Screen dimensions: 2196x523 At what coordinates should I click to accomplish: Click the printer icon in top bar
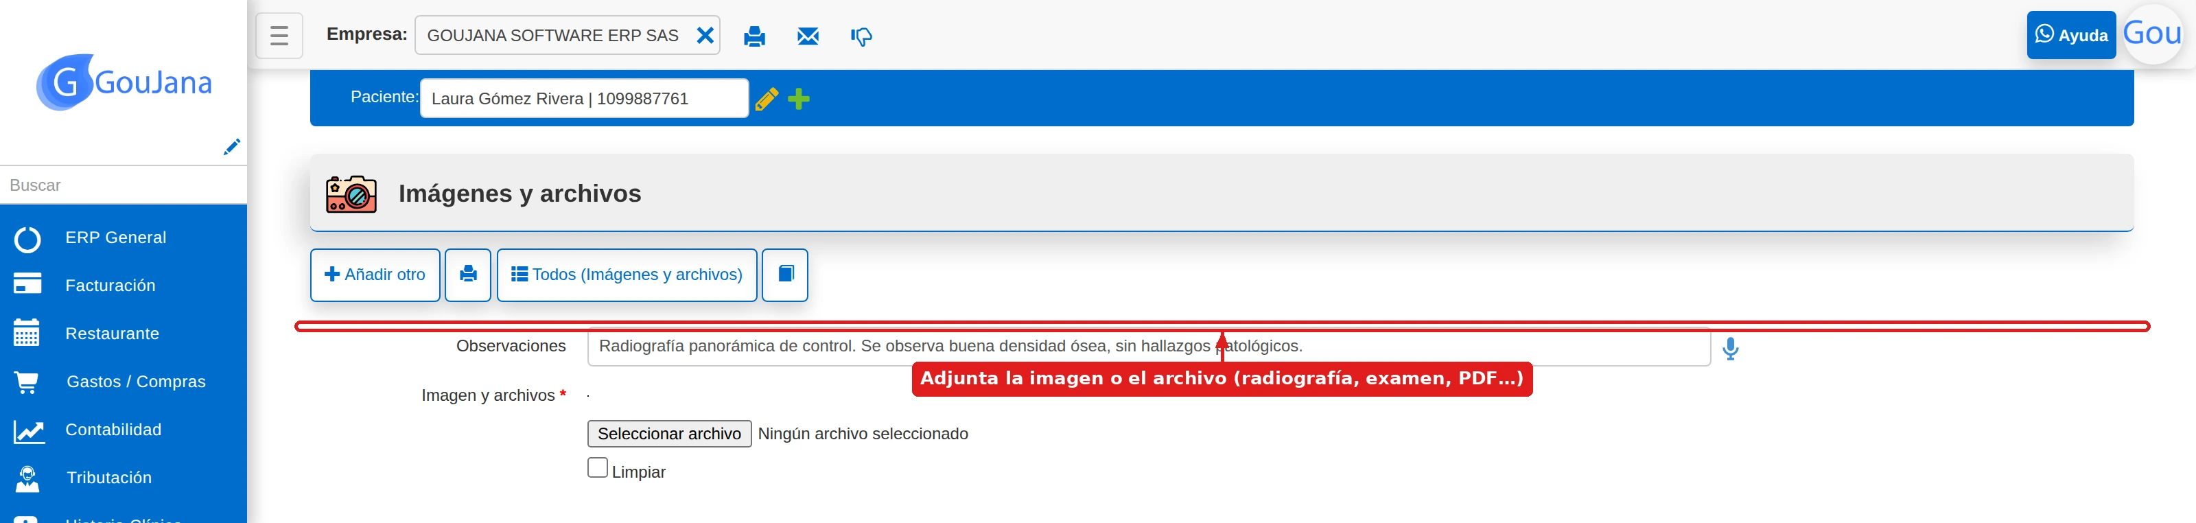[x=754, y=36]
